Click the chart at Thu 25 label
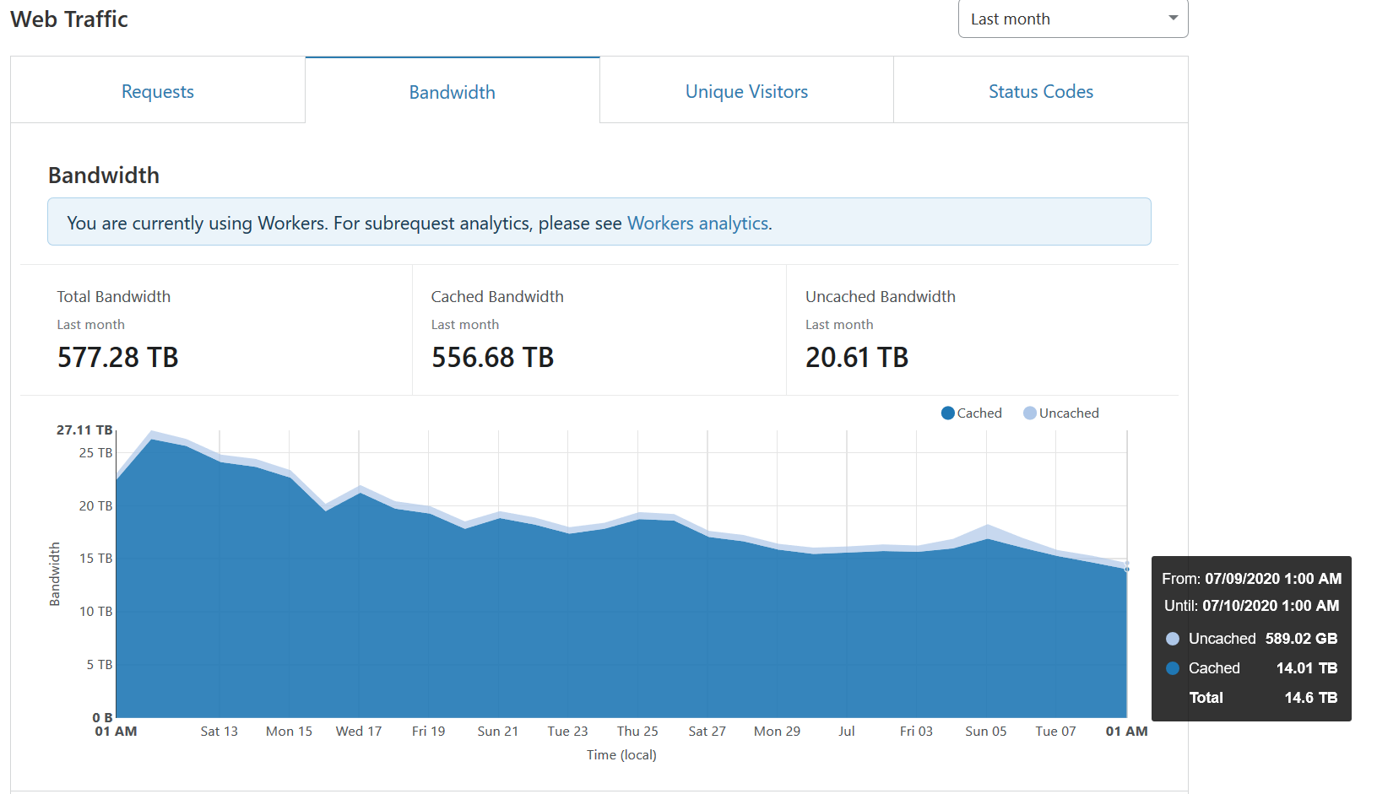The image size is (1377, 794). (637, 731)
